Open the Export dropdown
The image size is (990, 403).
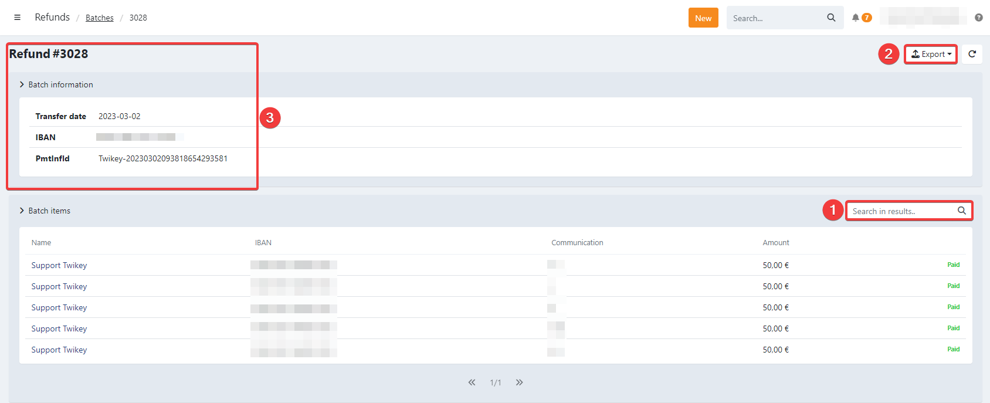[931, 54]
